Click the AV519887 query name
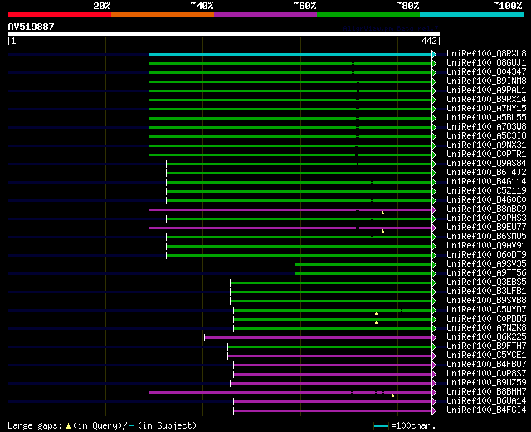Image resolution: width=531 pixels, height=432 pixels. [x=32, y=27]
